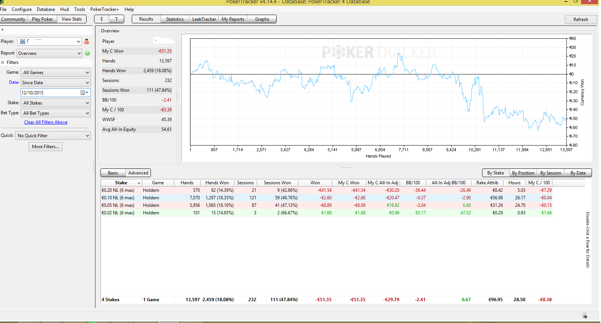Click the 83.17 BB/100 cell
This screenshot has height=323, width=601.
[420, 213]
